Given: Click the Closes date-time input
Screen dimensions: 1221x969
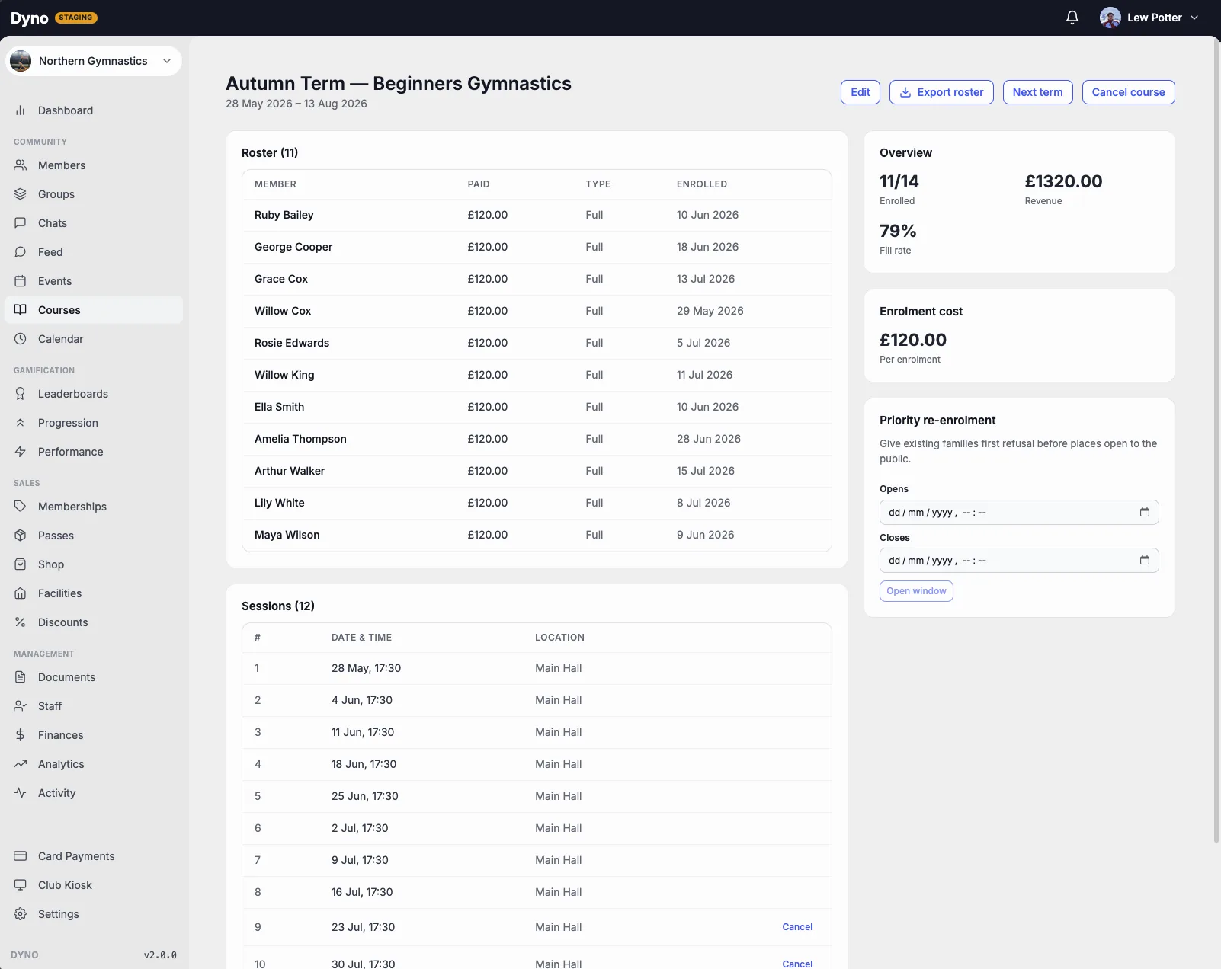Looking at the screenshot, I should click(x=1019, y=561).
